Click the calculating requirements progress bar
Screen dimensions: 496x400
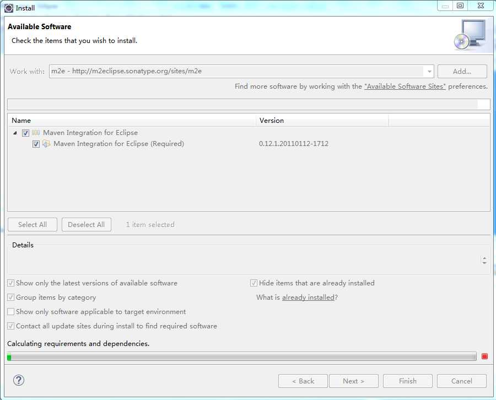[x=242, y=356]
